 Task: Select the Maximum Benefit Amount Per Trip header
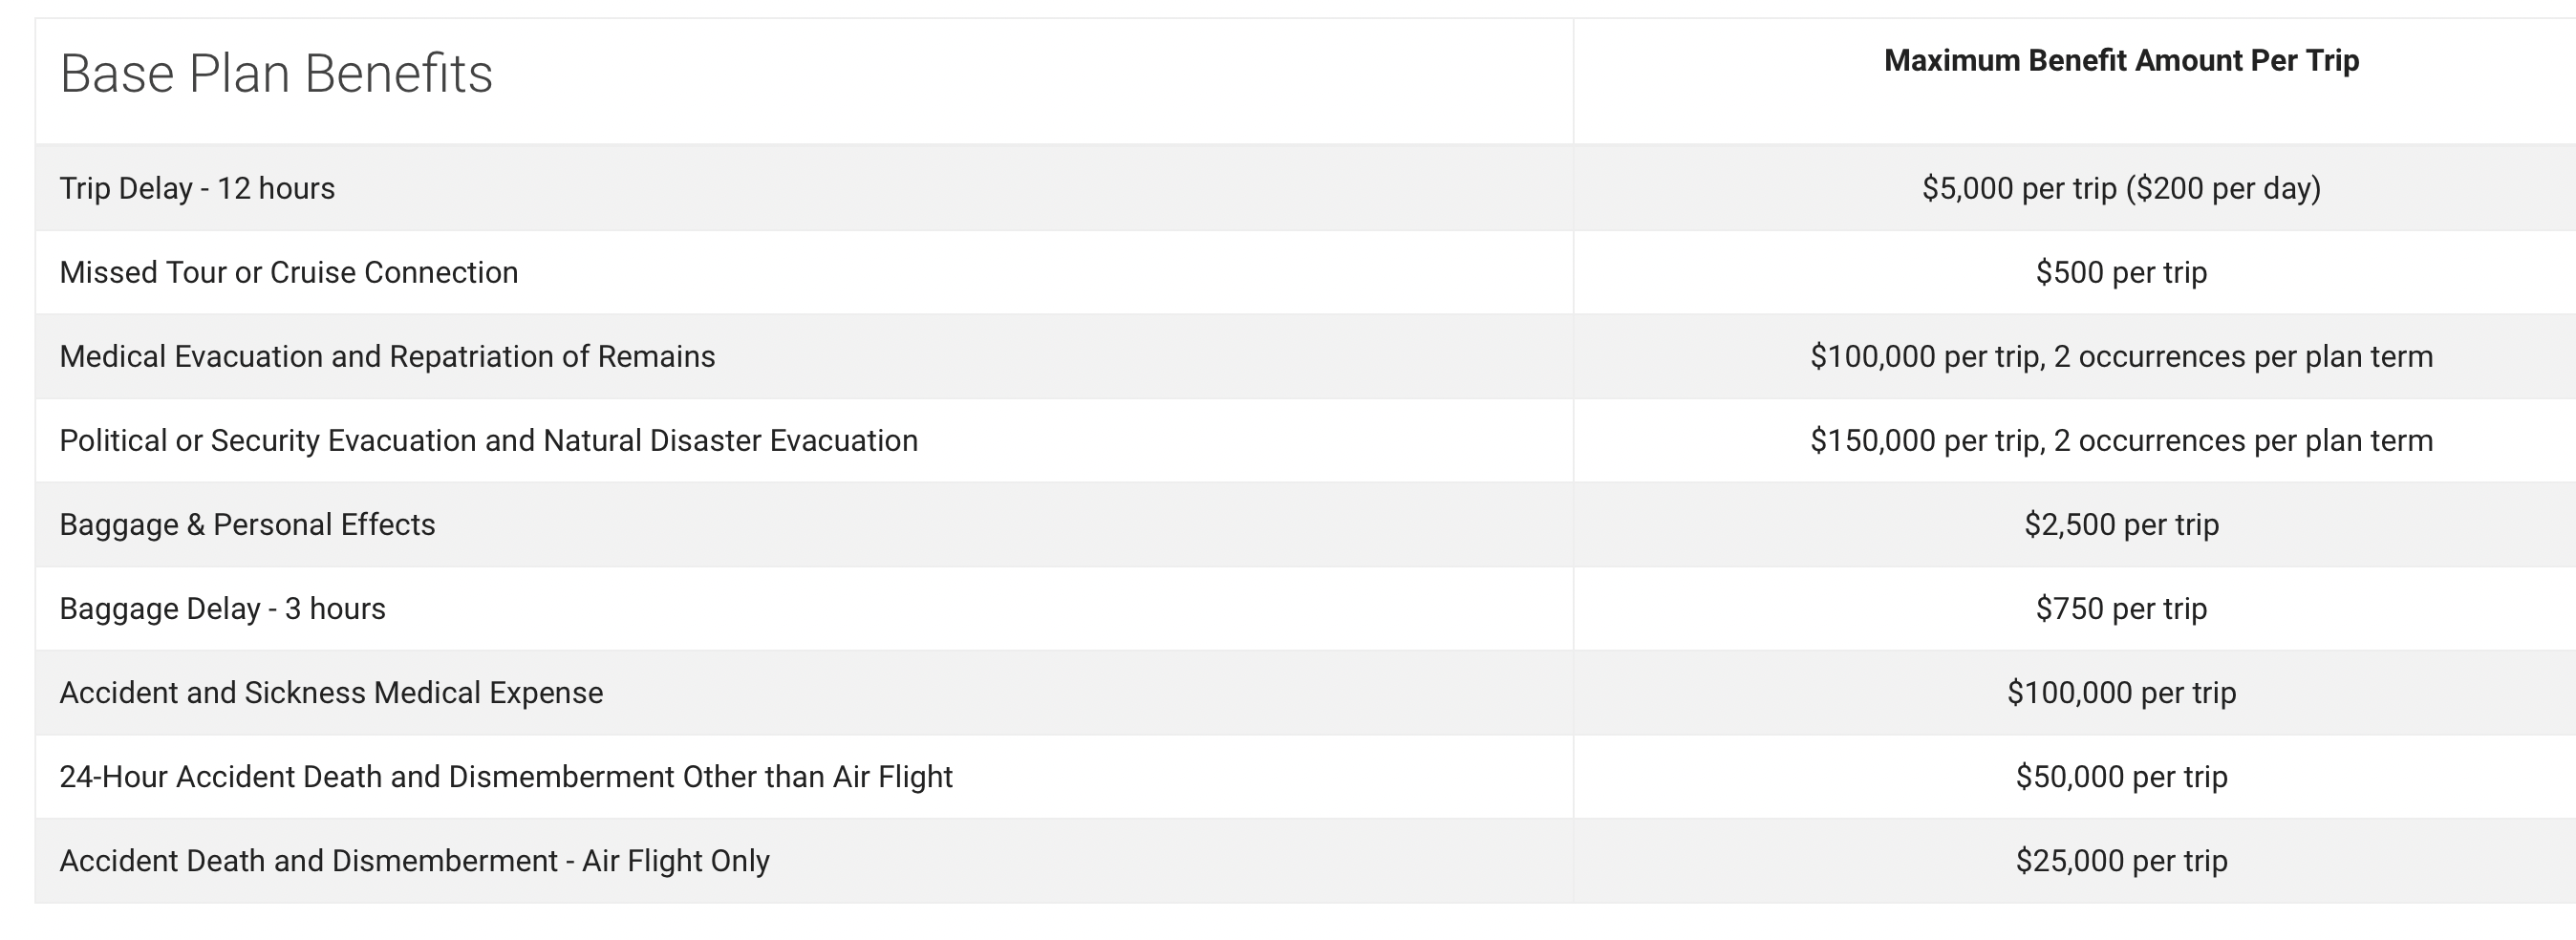click(2121, 61)
